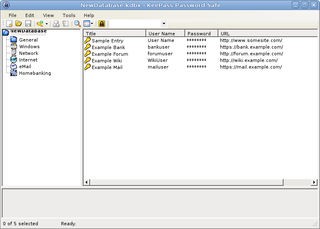Click the horizontal scrollbar left arrow
Viewport: 320px width, 229px height.
click(x=86, y=182)
